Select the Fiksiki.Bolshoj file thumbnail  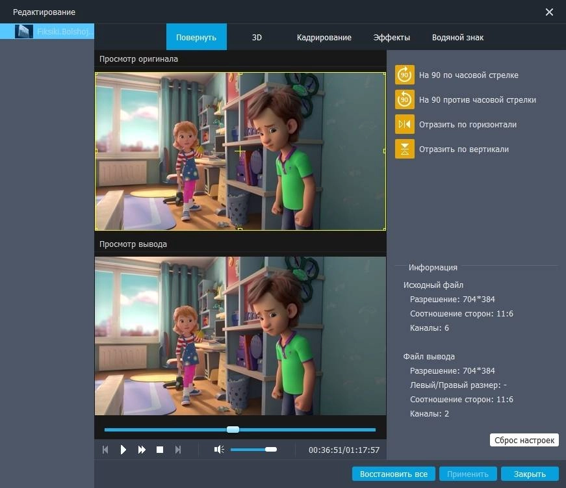point(24,31)
